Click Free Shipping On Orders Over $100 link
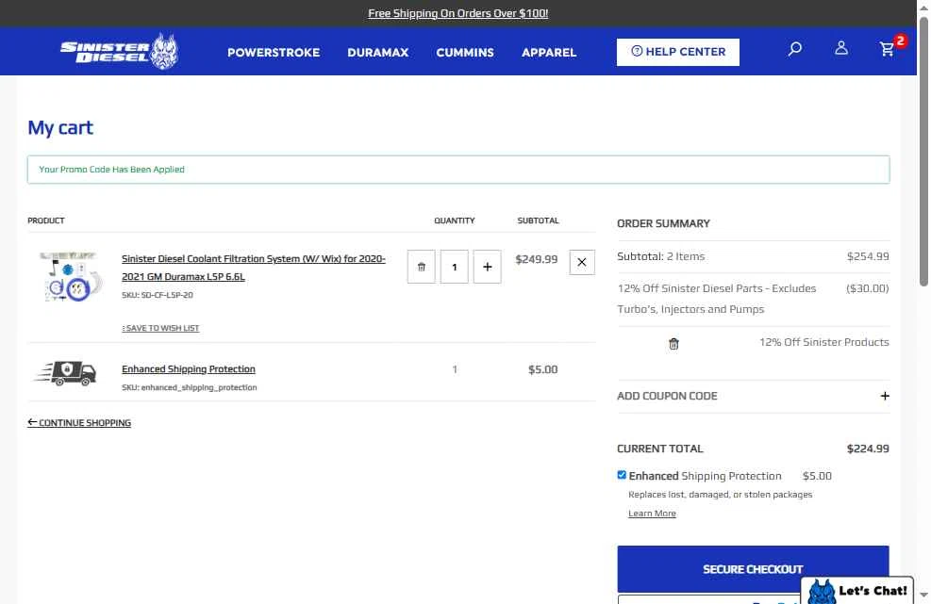The height and width of the screenshot is (604, 931). click(x=457, y=13)
